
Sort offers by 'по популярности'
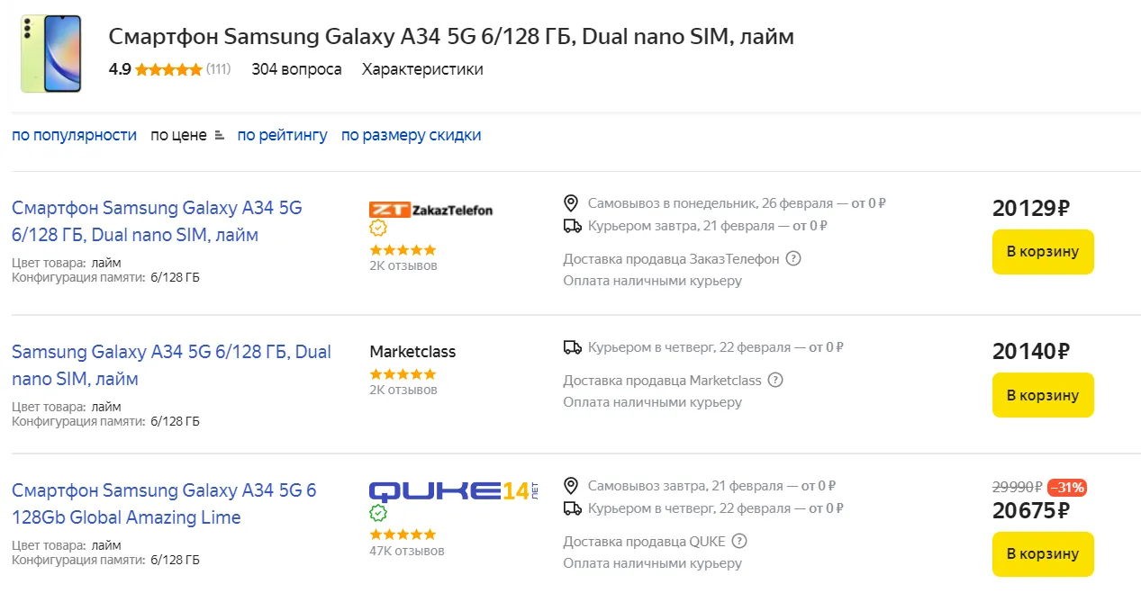74,135
